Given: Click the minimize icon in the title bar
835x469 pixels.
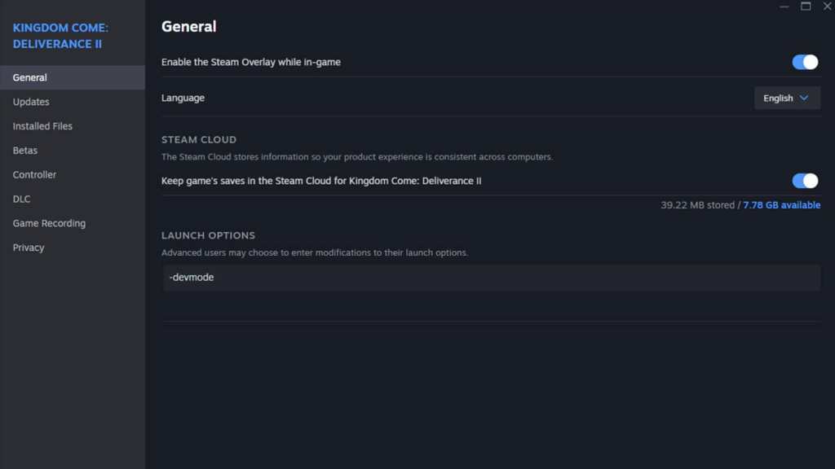Looking at the screenshot, I should 784,7.
